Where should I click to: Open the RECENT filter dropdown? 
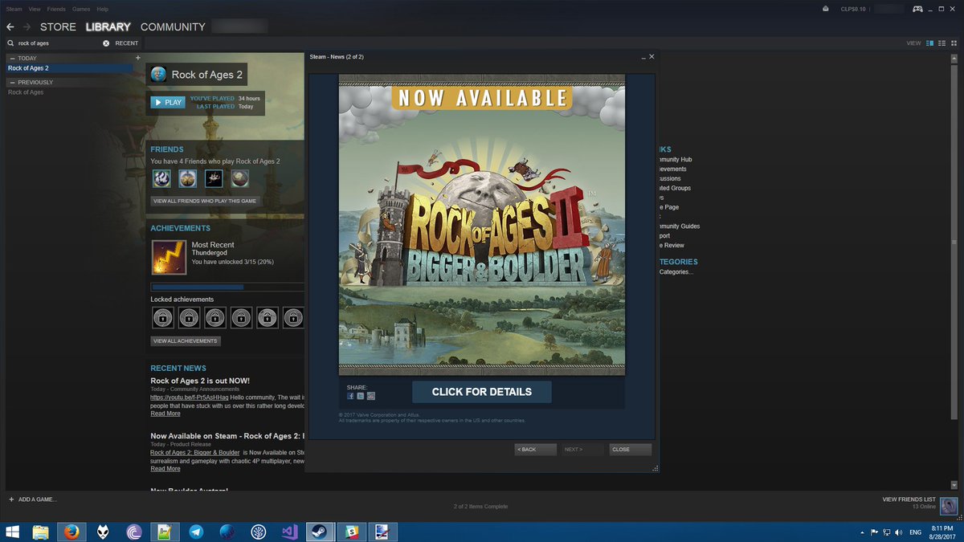pos(127,43)
